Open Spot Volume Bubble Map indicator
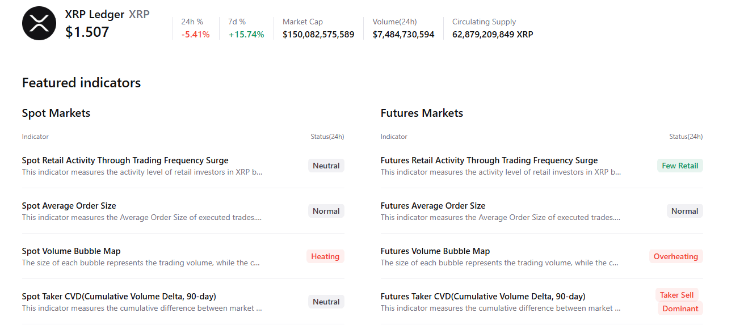744x330 pixels. pyautogui.click(x=72, y=251)
